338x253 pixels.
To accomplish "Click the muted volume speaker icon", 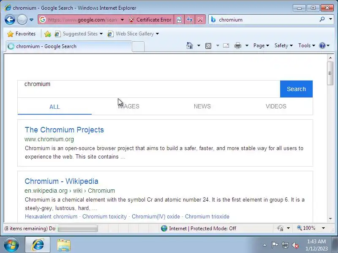I will coord(295,245).
